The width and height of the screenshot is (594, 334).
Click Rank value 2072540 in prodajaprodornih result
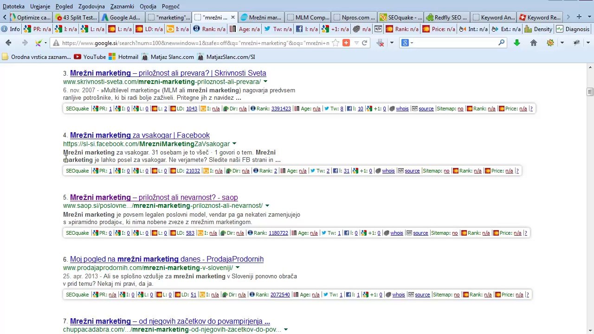(280, 295)
